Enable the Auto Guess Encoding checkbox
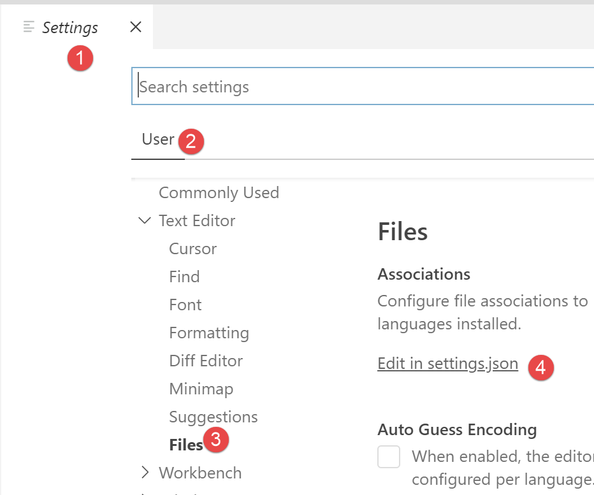The width and height of the screenshot is (594, 495). 389,457
